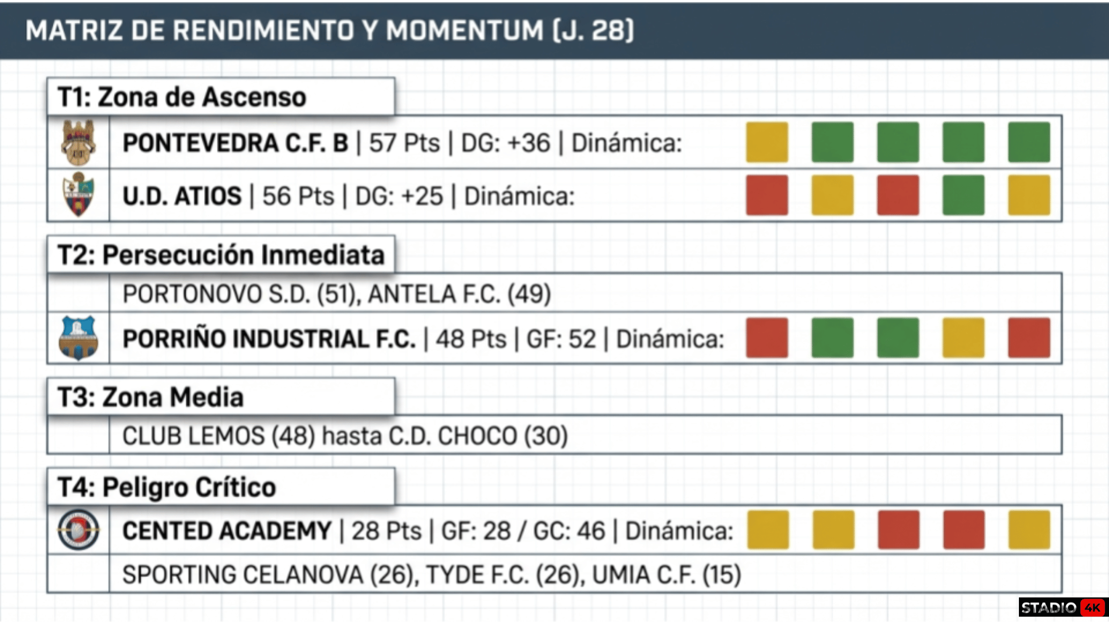Select the T2: Persecución Inmediata header
The width and height of the screenshot is (1109, 624).
point(221,255)
